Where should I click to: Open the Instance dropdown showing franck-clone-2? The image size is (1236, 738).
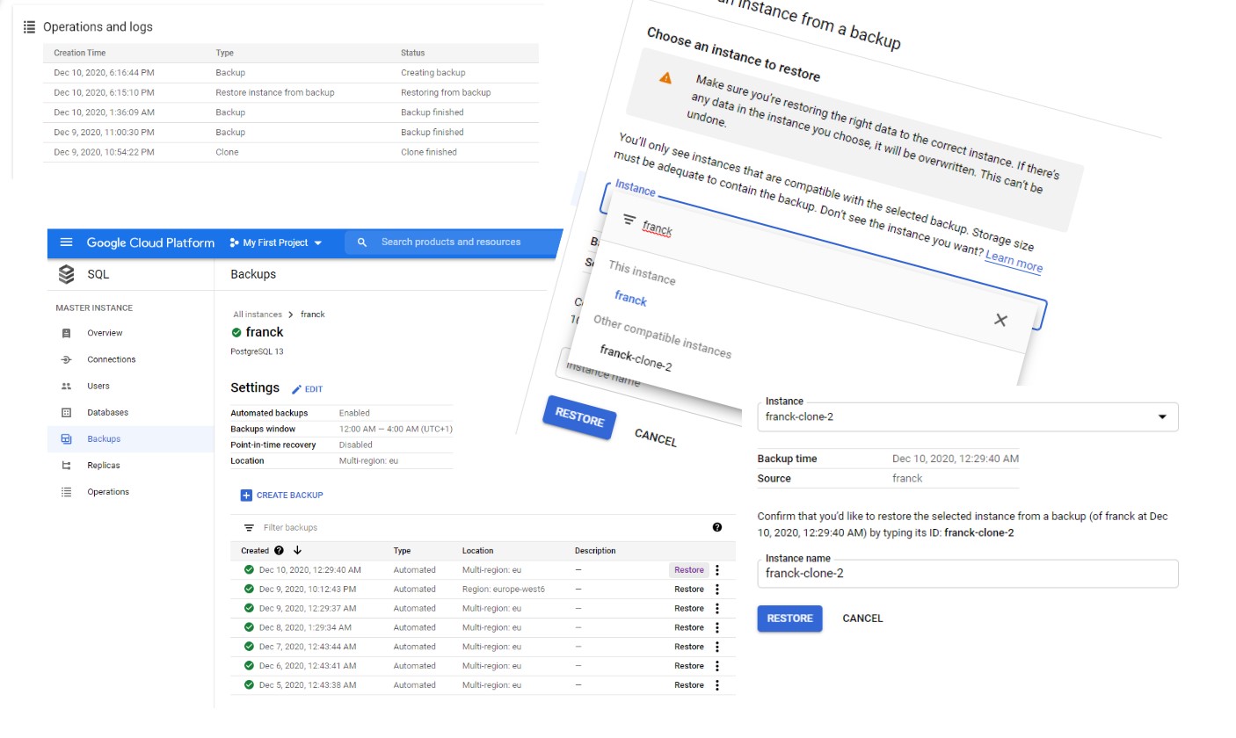[x=967, y=416]
